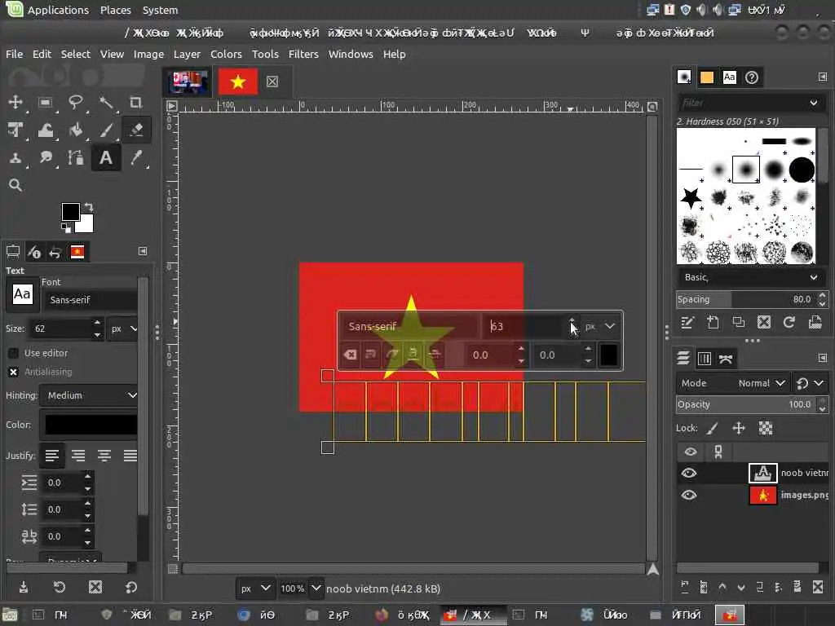This screenshot has width=835, height=626.
Task: Switch to the Fonts tab
Action: point(729,77)
